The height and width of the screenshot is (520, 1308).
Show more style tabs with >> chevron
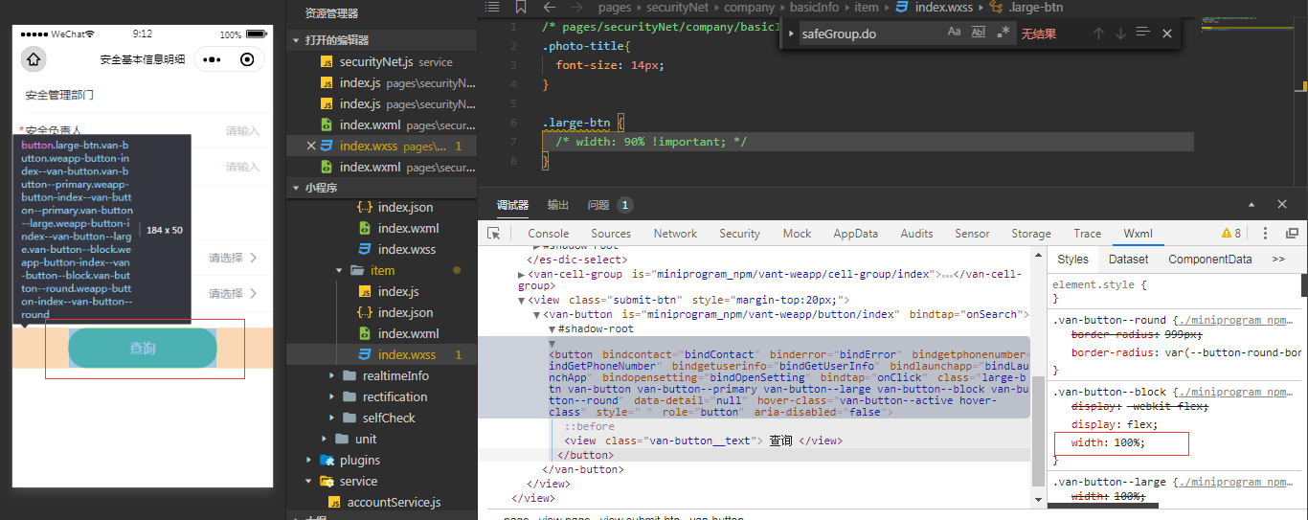(1278, 260)
